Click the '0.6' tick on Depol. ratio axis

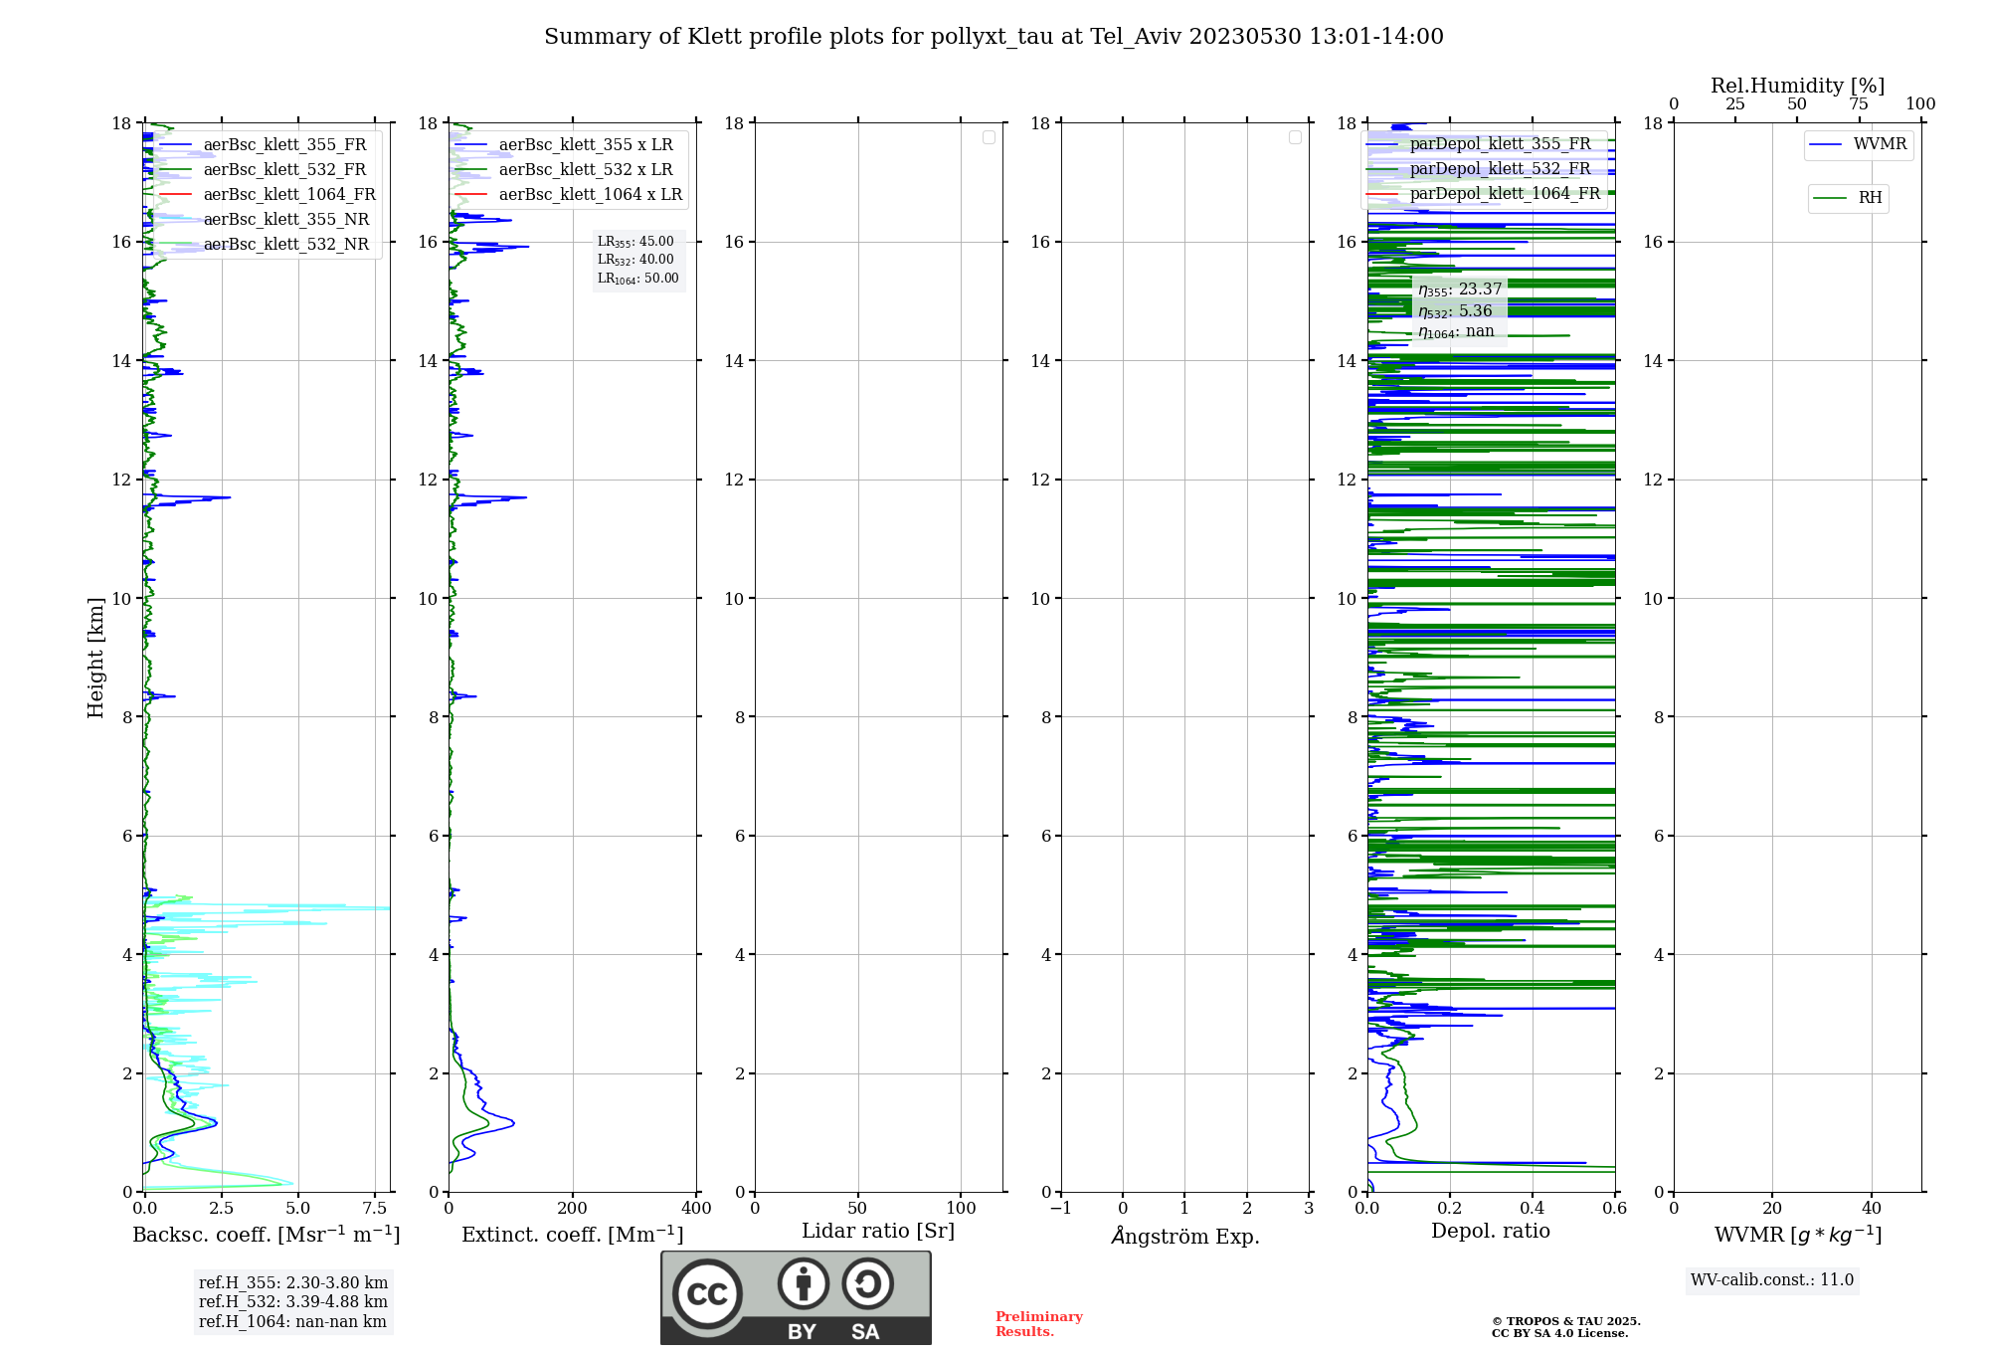point(1614,1209)
